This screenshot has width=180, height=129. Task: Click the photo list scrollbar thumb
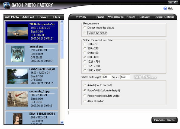pos(62,41)
